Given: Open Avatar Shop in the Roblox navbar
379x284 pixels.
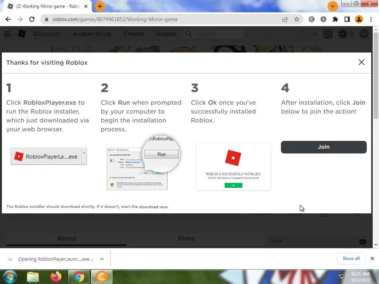Looking at the screenshot, I should click(x=92, y=34).
